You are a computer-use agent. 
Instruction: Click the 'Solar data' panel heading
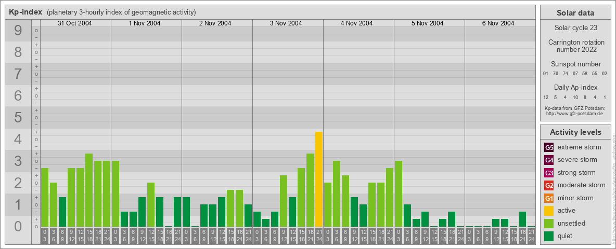pos(575,13)
